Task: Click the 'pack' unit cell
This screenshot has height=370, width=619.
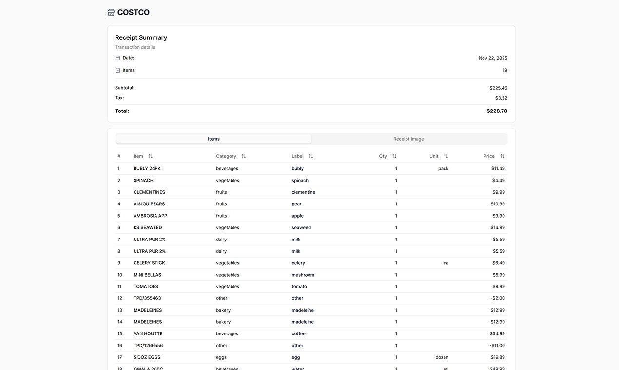Action: (443, 168)
